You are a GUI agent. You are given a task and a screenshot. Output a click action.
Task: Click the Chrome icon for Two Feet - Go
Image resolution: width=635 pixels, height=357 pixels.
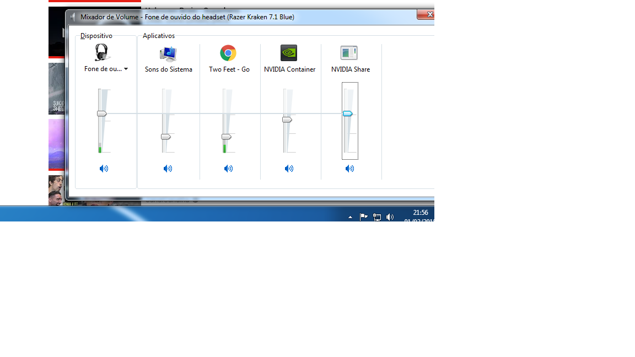pyautogui.click(x=228, y=53)
